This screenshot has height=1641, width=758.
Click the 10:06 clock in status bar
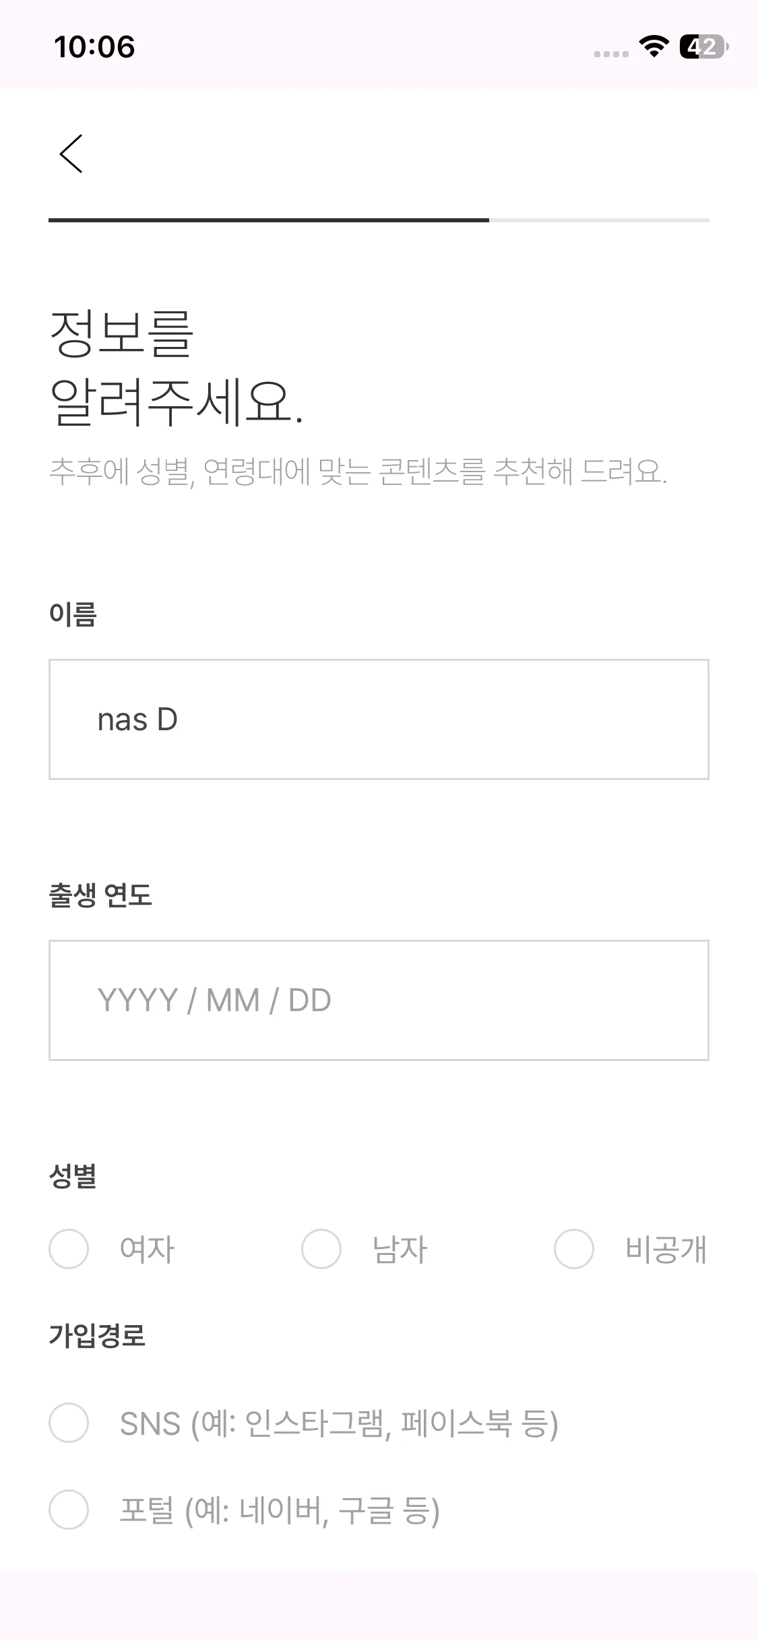pyautogui.click(x=94, y=47)
